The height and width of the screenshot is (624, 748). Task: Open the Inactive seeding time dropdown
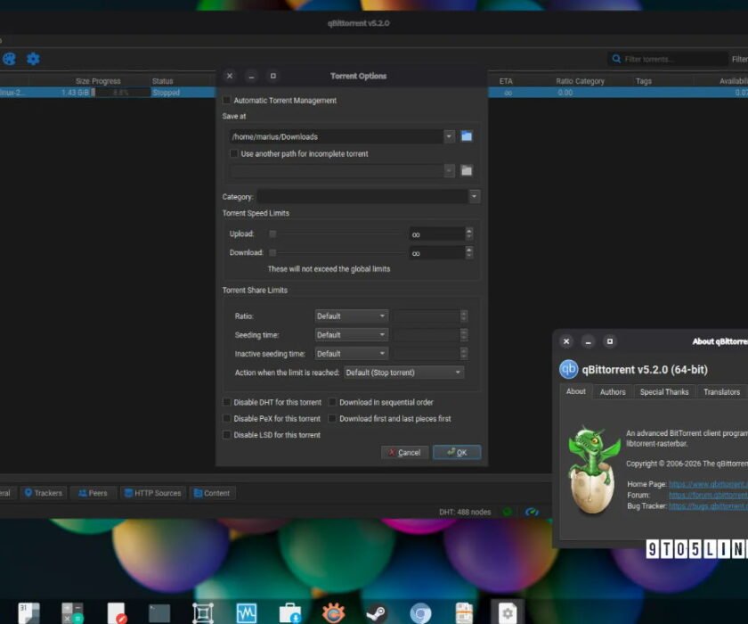tap(351, 353)
